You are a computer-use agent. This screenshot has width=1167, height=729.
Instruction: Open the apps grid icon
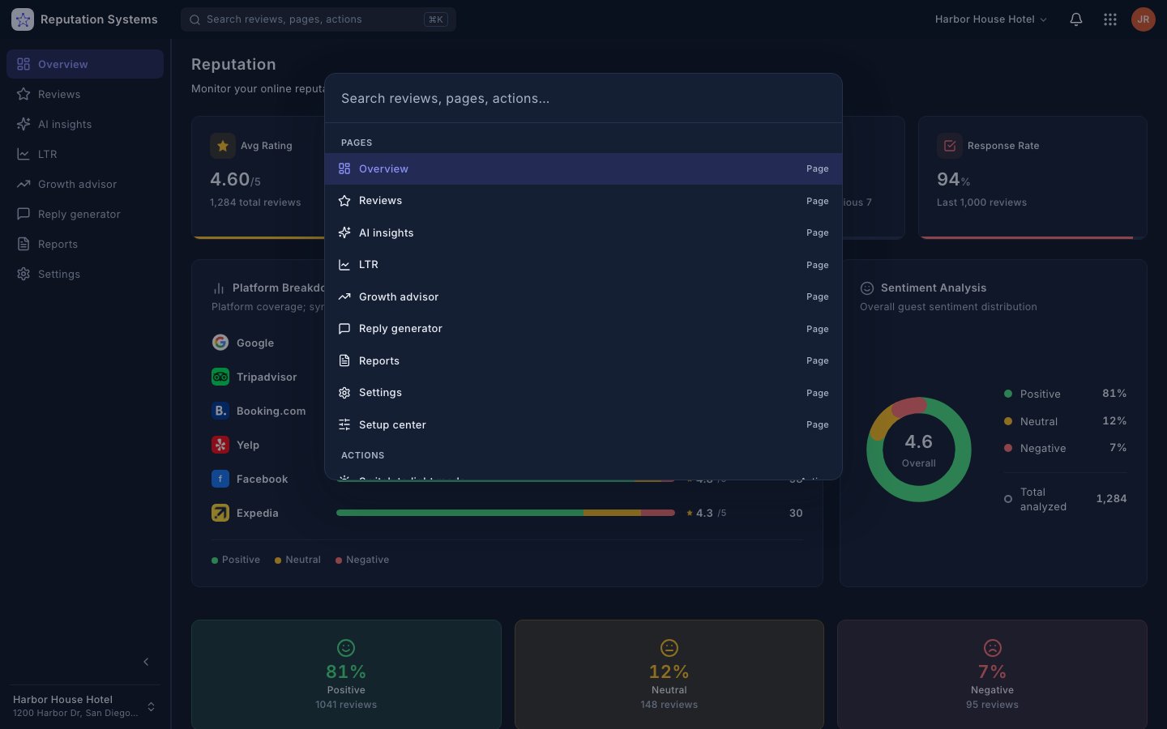[x=1110, y=19]
